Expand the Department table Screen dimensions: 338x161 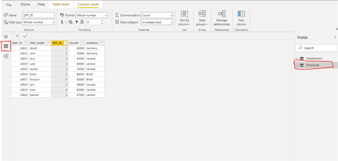click(x=297, y=58)
